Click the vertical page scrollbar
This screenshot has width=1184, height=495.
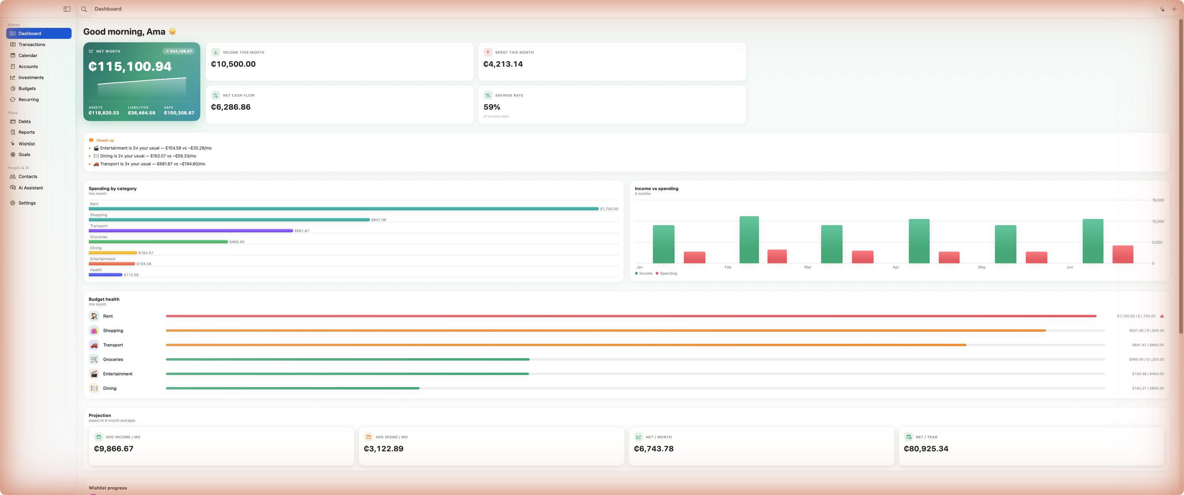coord(1181,177)
